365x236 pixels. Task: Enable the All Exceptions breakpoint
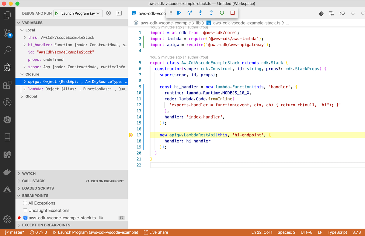pyautogui.click(x=25, y=203)
